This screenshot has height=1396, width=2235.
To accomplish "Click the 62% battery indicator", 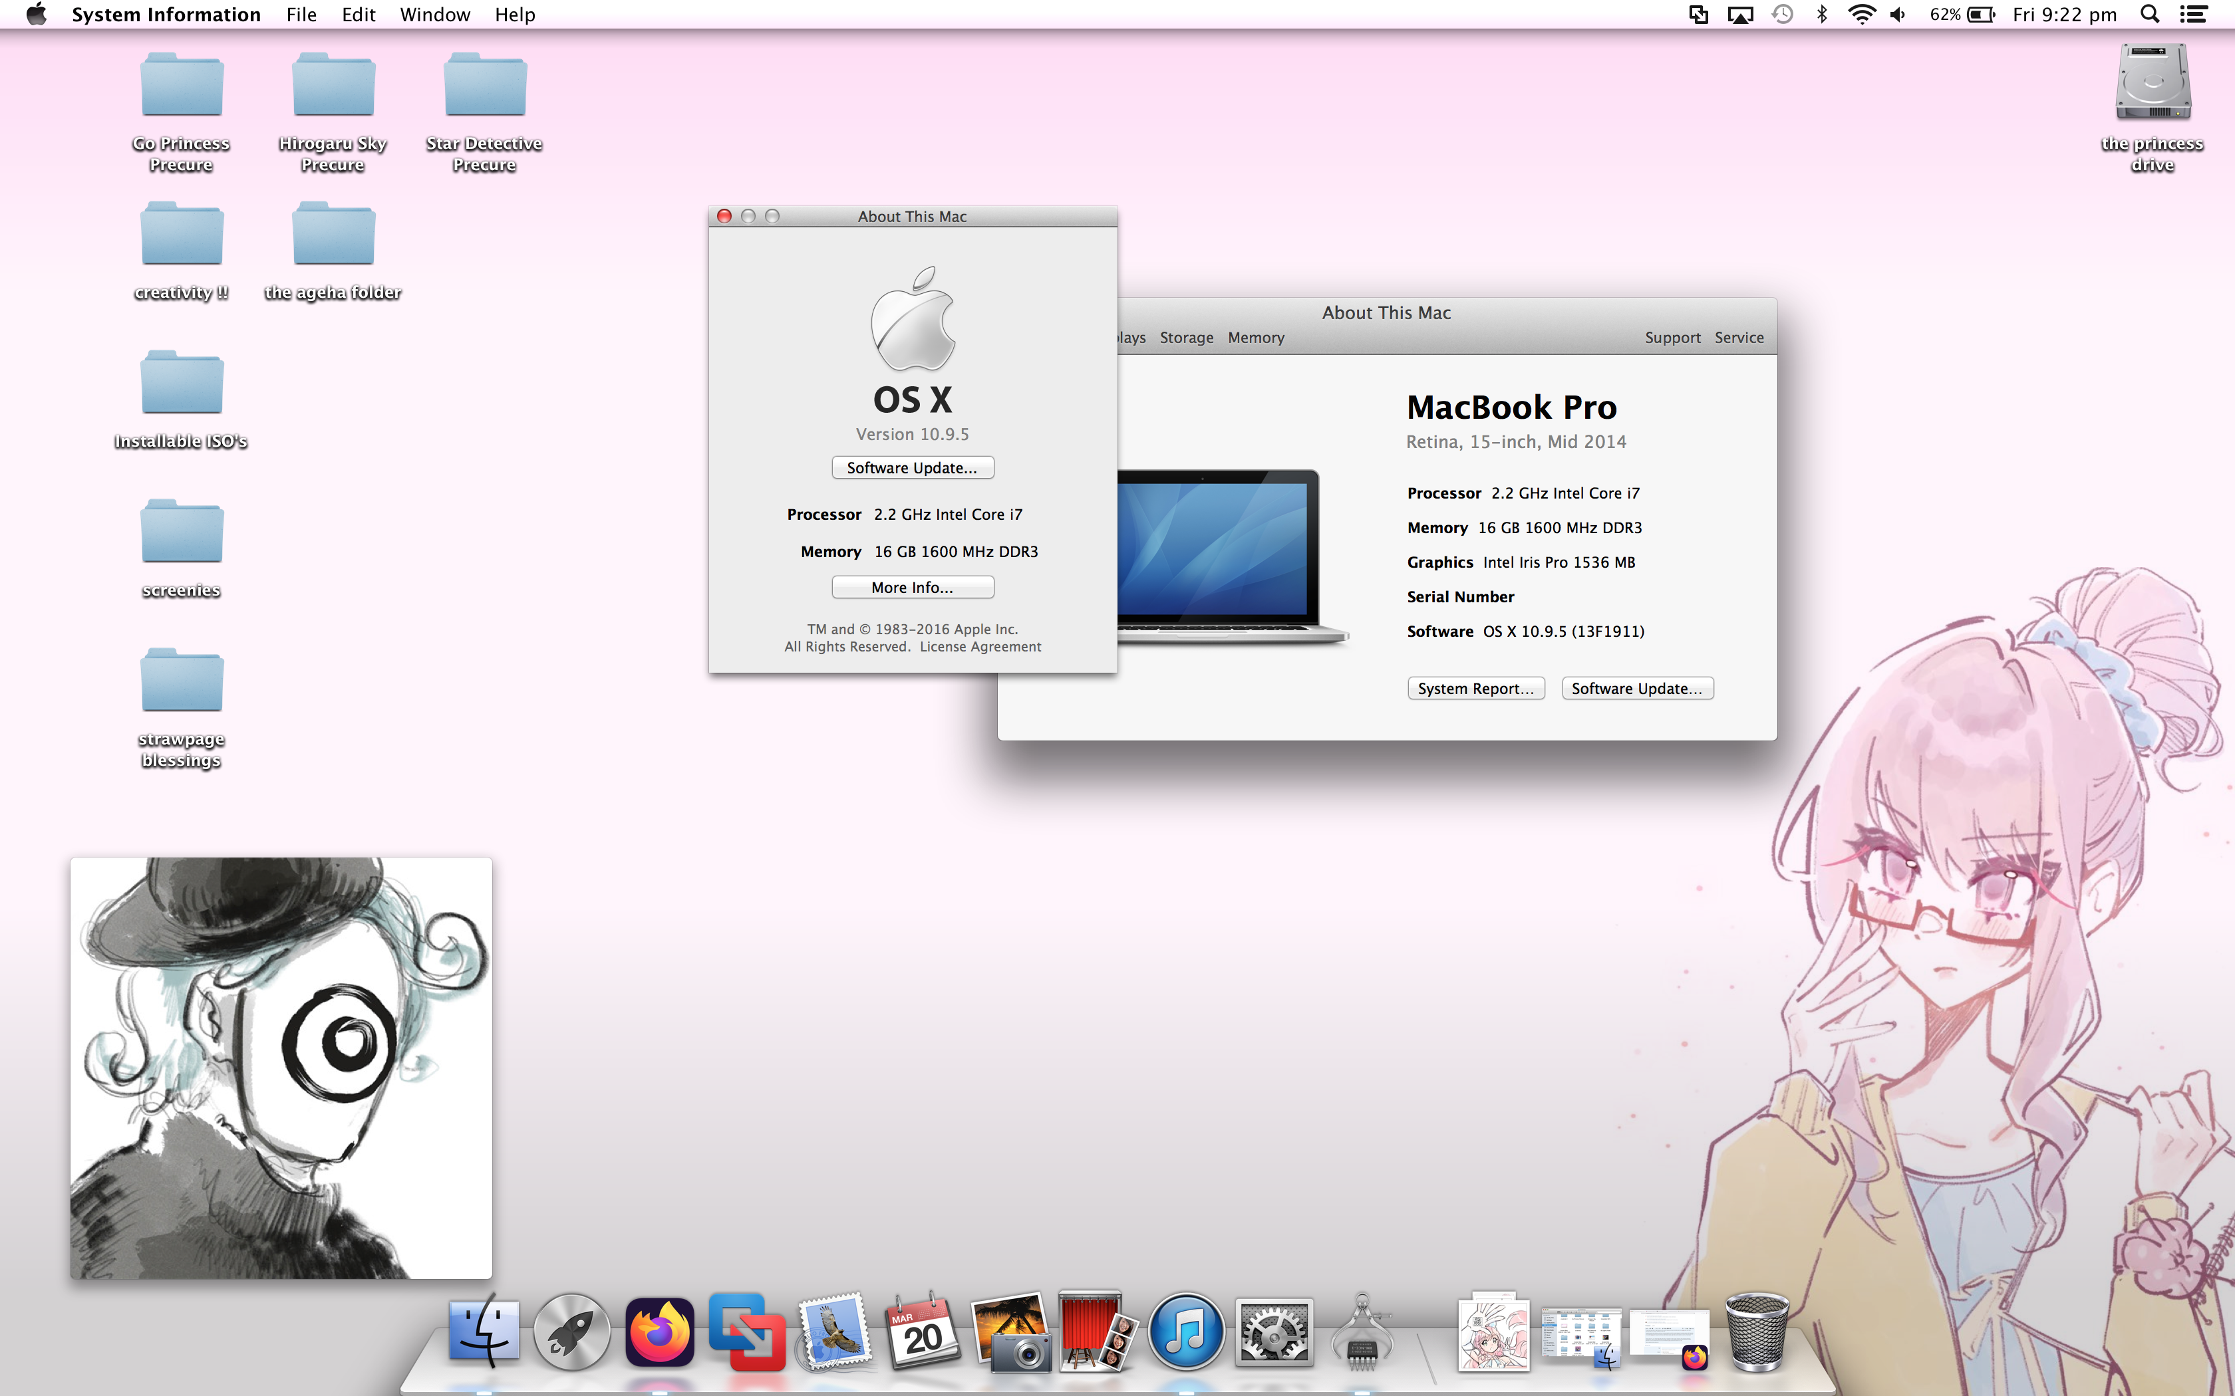I will click(x=1962, y=15).
